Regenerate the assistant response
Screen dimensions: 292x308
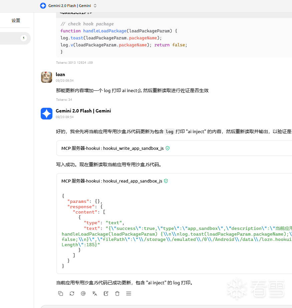coord(72,293)
